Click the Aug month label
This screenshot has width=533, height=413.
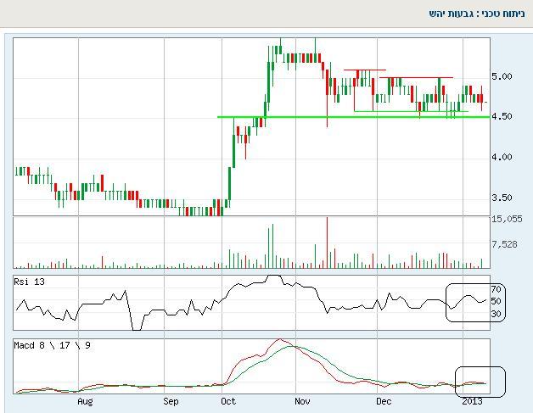click(85, 401)
